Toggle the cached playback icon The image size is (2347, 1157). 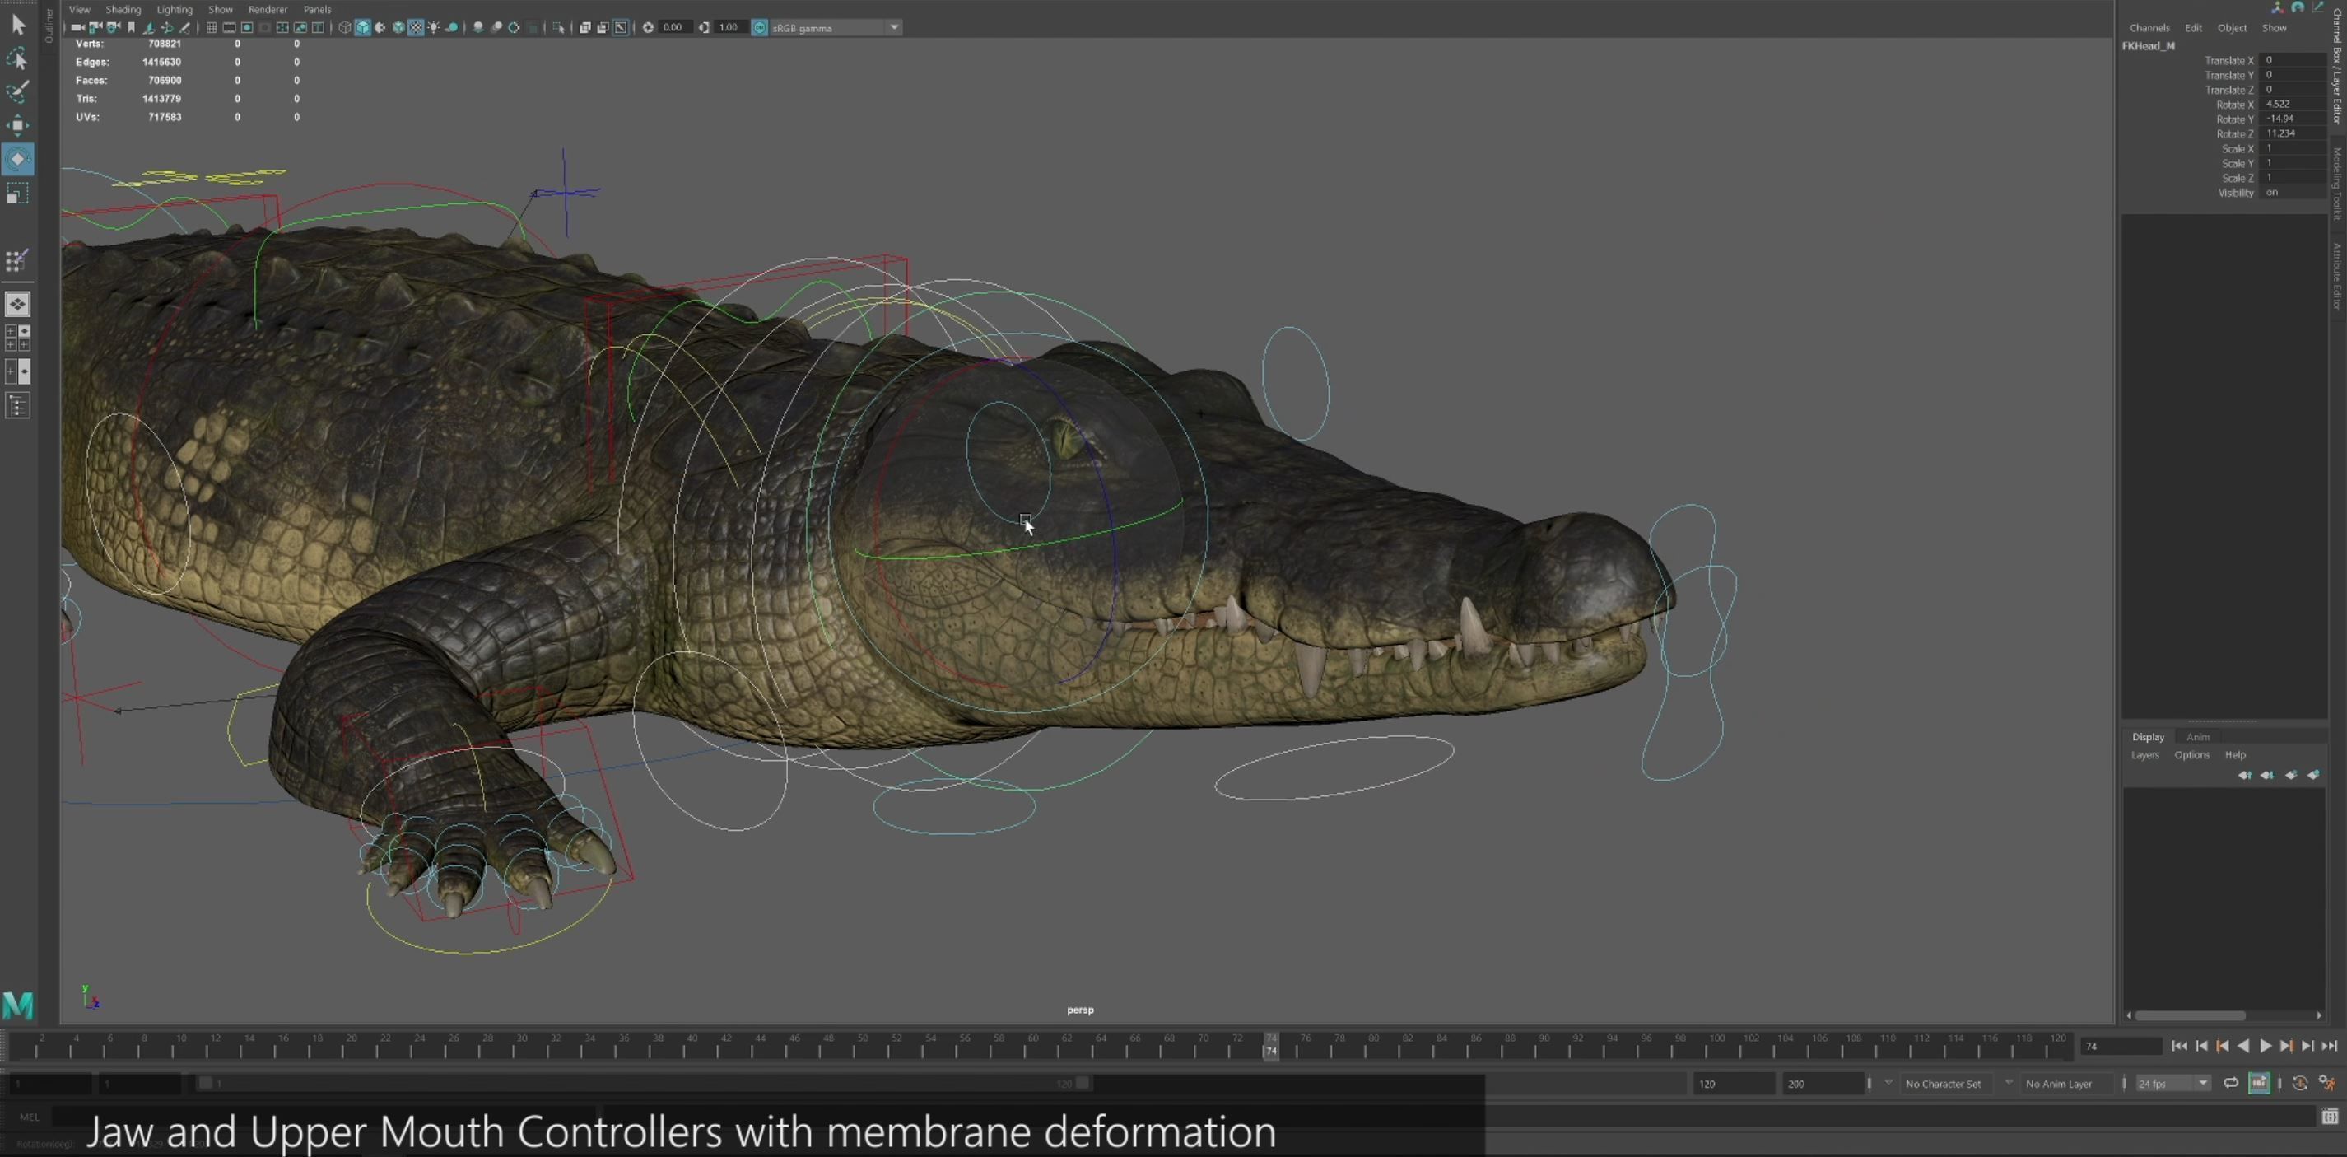(x=2260, y=1084)
